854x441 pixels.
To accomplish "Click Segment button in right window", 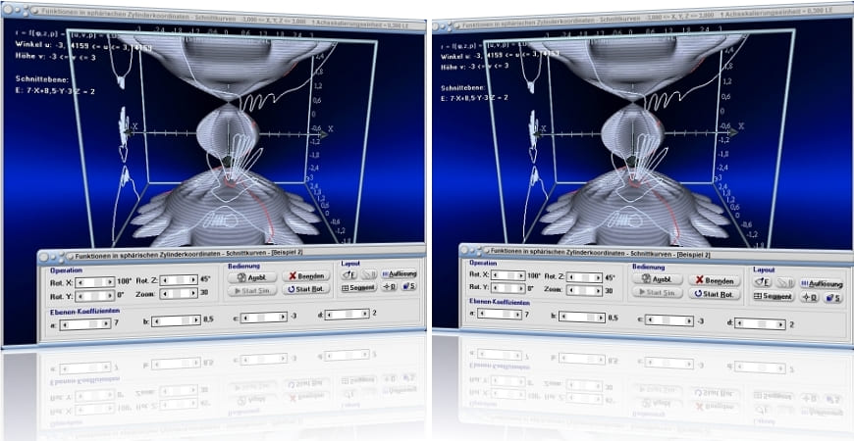I will [x=774, y=296].
